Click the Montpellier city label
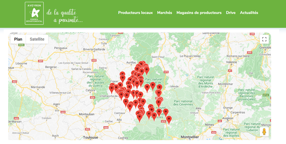 tap(190, 137)
